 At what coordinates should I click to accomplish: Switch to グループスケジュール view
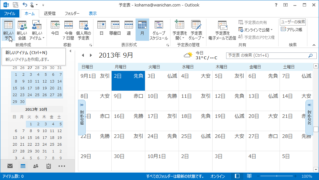(159, 30)
